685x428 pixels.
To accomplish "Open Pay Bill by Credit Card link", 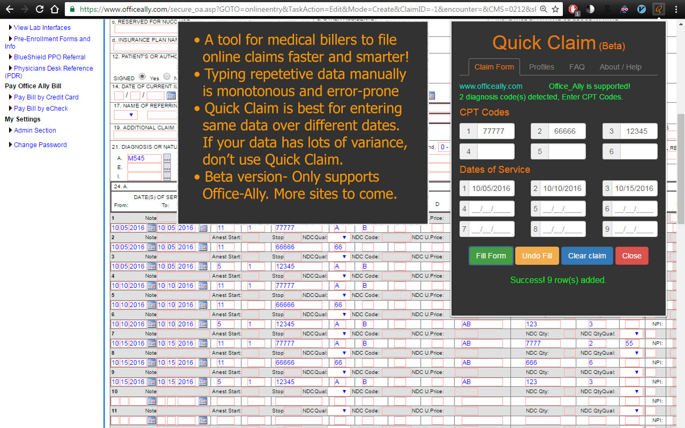I will (x=46, y=97).
